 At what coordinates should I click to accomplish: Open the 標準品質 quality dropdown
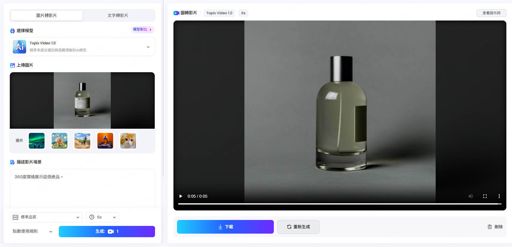click(x=46, y=217)
